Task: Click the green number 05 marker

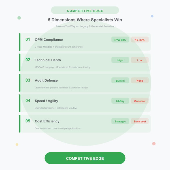Action: coord(28,121)
